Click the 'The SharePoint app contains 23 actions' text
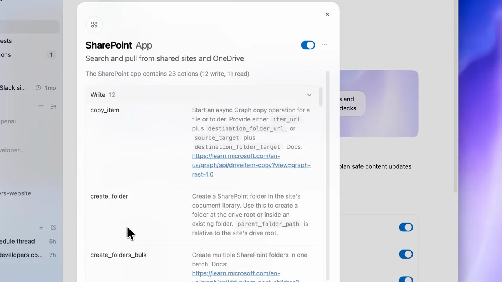Viewport: 502px width, 282px height. pyautogui.click(x=167, y=74)
